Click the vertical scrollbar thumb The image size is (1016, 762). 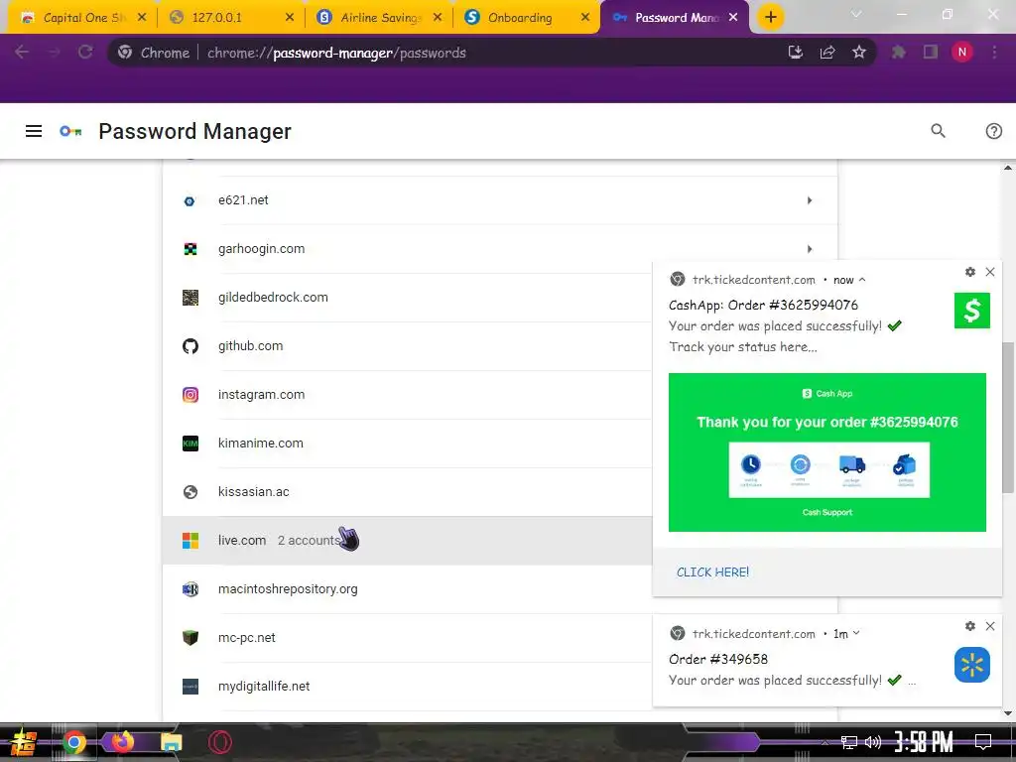(1008, 418)
